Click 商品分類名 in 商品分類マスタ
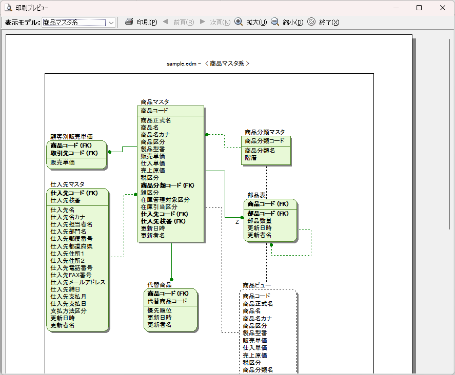The width and height of the screenshot is (455, 375). (x=260, y=151)
